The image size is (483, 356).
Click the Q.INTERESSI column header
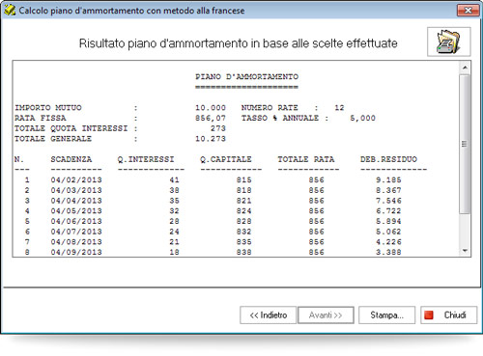(146, 159)
